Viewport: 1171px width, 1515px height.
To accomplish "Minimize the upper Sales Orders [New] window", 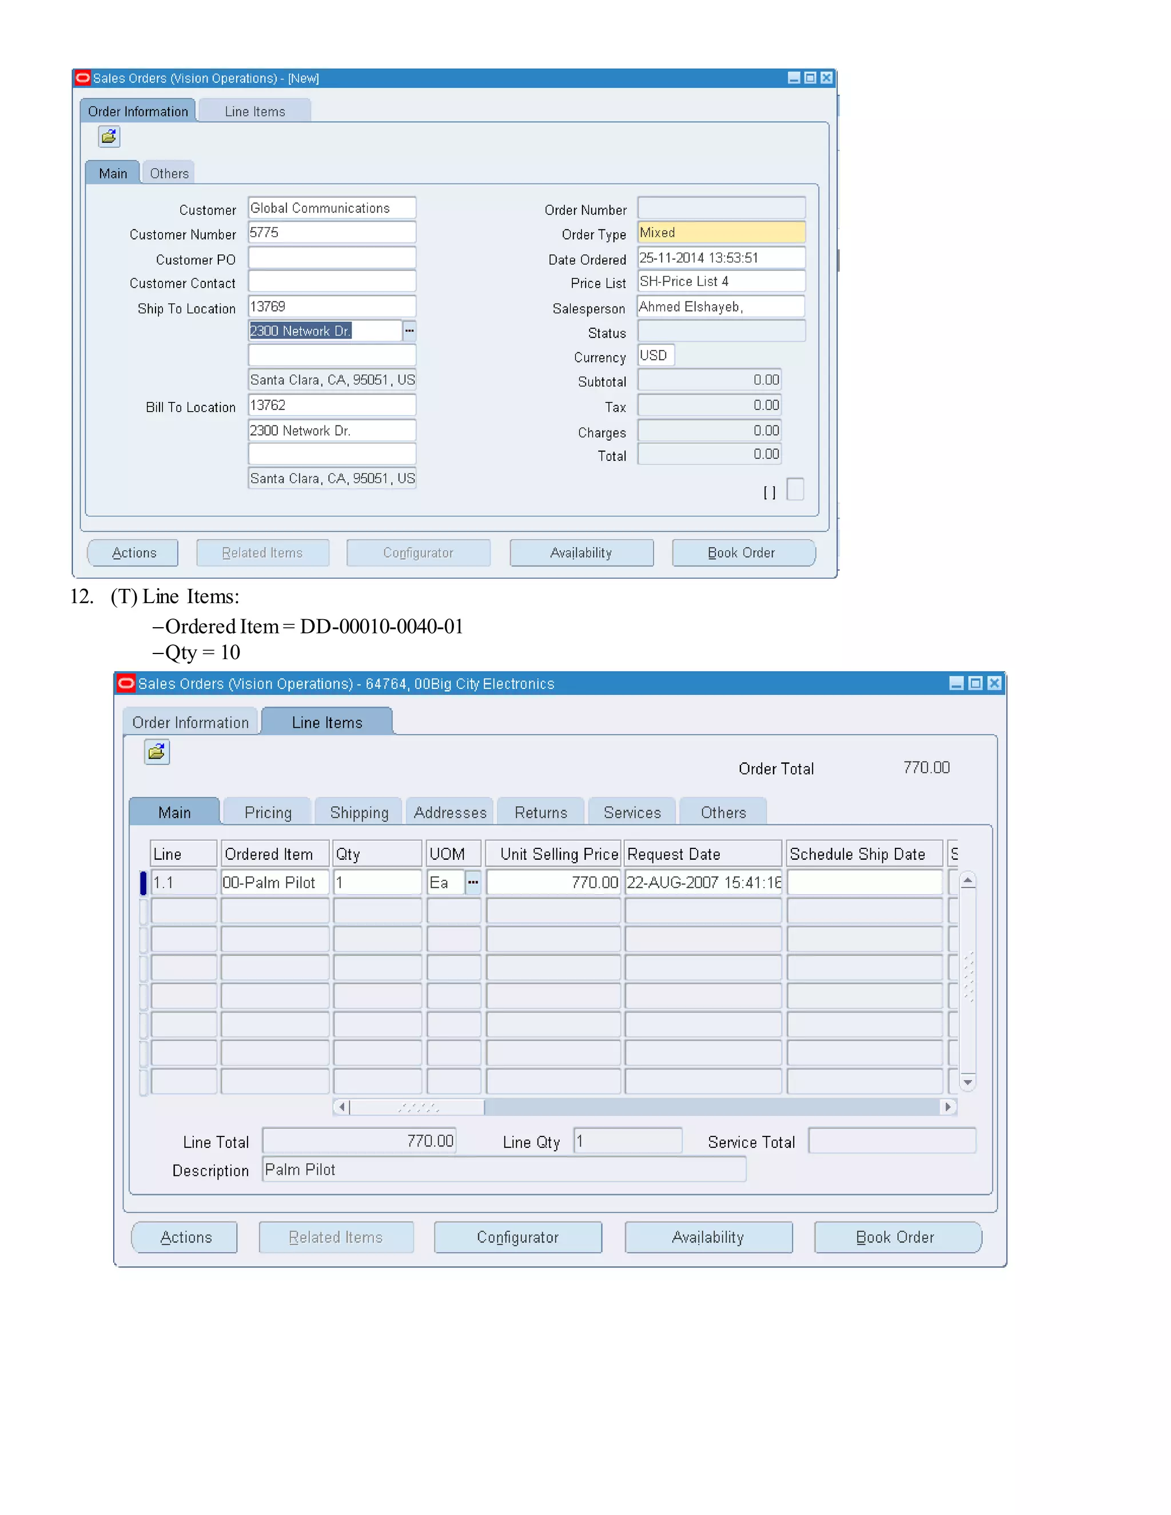I will coord(794,78).
